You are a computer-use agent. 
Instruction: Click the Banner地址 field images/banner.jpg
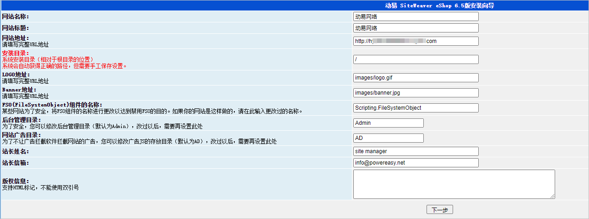pos(416,93)
